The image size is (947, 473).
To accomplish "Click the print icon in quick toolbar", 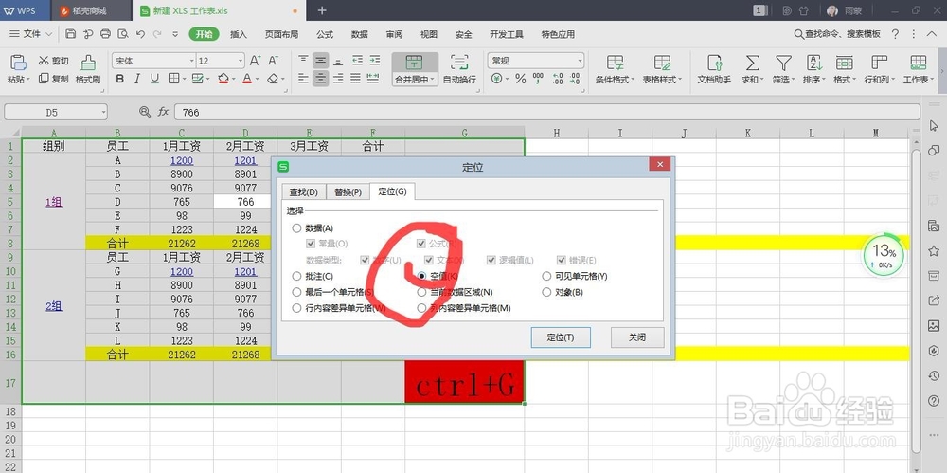I will point(106,34).
